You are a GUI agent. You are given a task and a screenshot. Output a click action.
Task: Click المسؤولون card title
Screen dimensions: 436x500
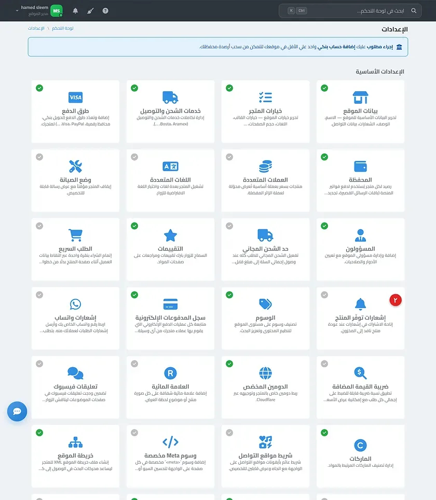pos(360,249)
